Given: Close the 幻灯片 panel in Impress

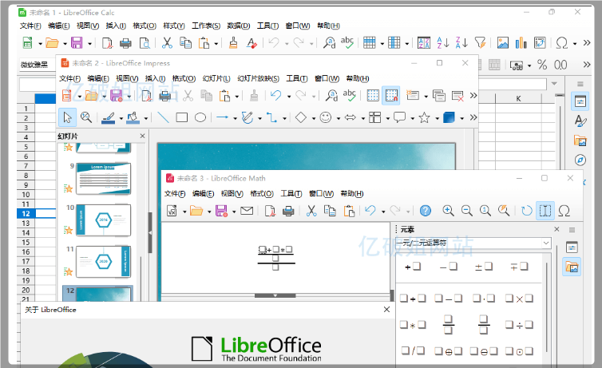Looking at the screenshot, I should [142, 136].
